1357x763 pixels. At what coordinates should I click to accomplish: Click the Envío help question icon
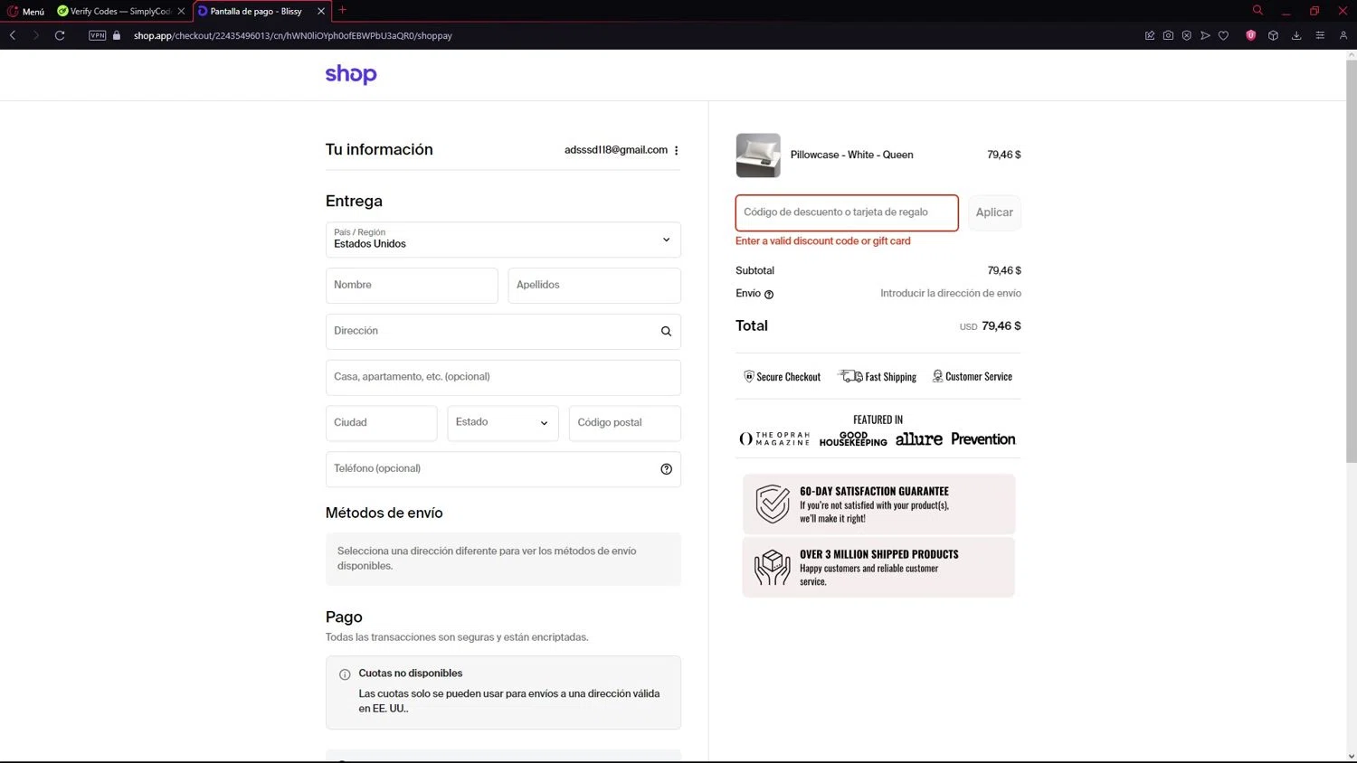769,294
